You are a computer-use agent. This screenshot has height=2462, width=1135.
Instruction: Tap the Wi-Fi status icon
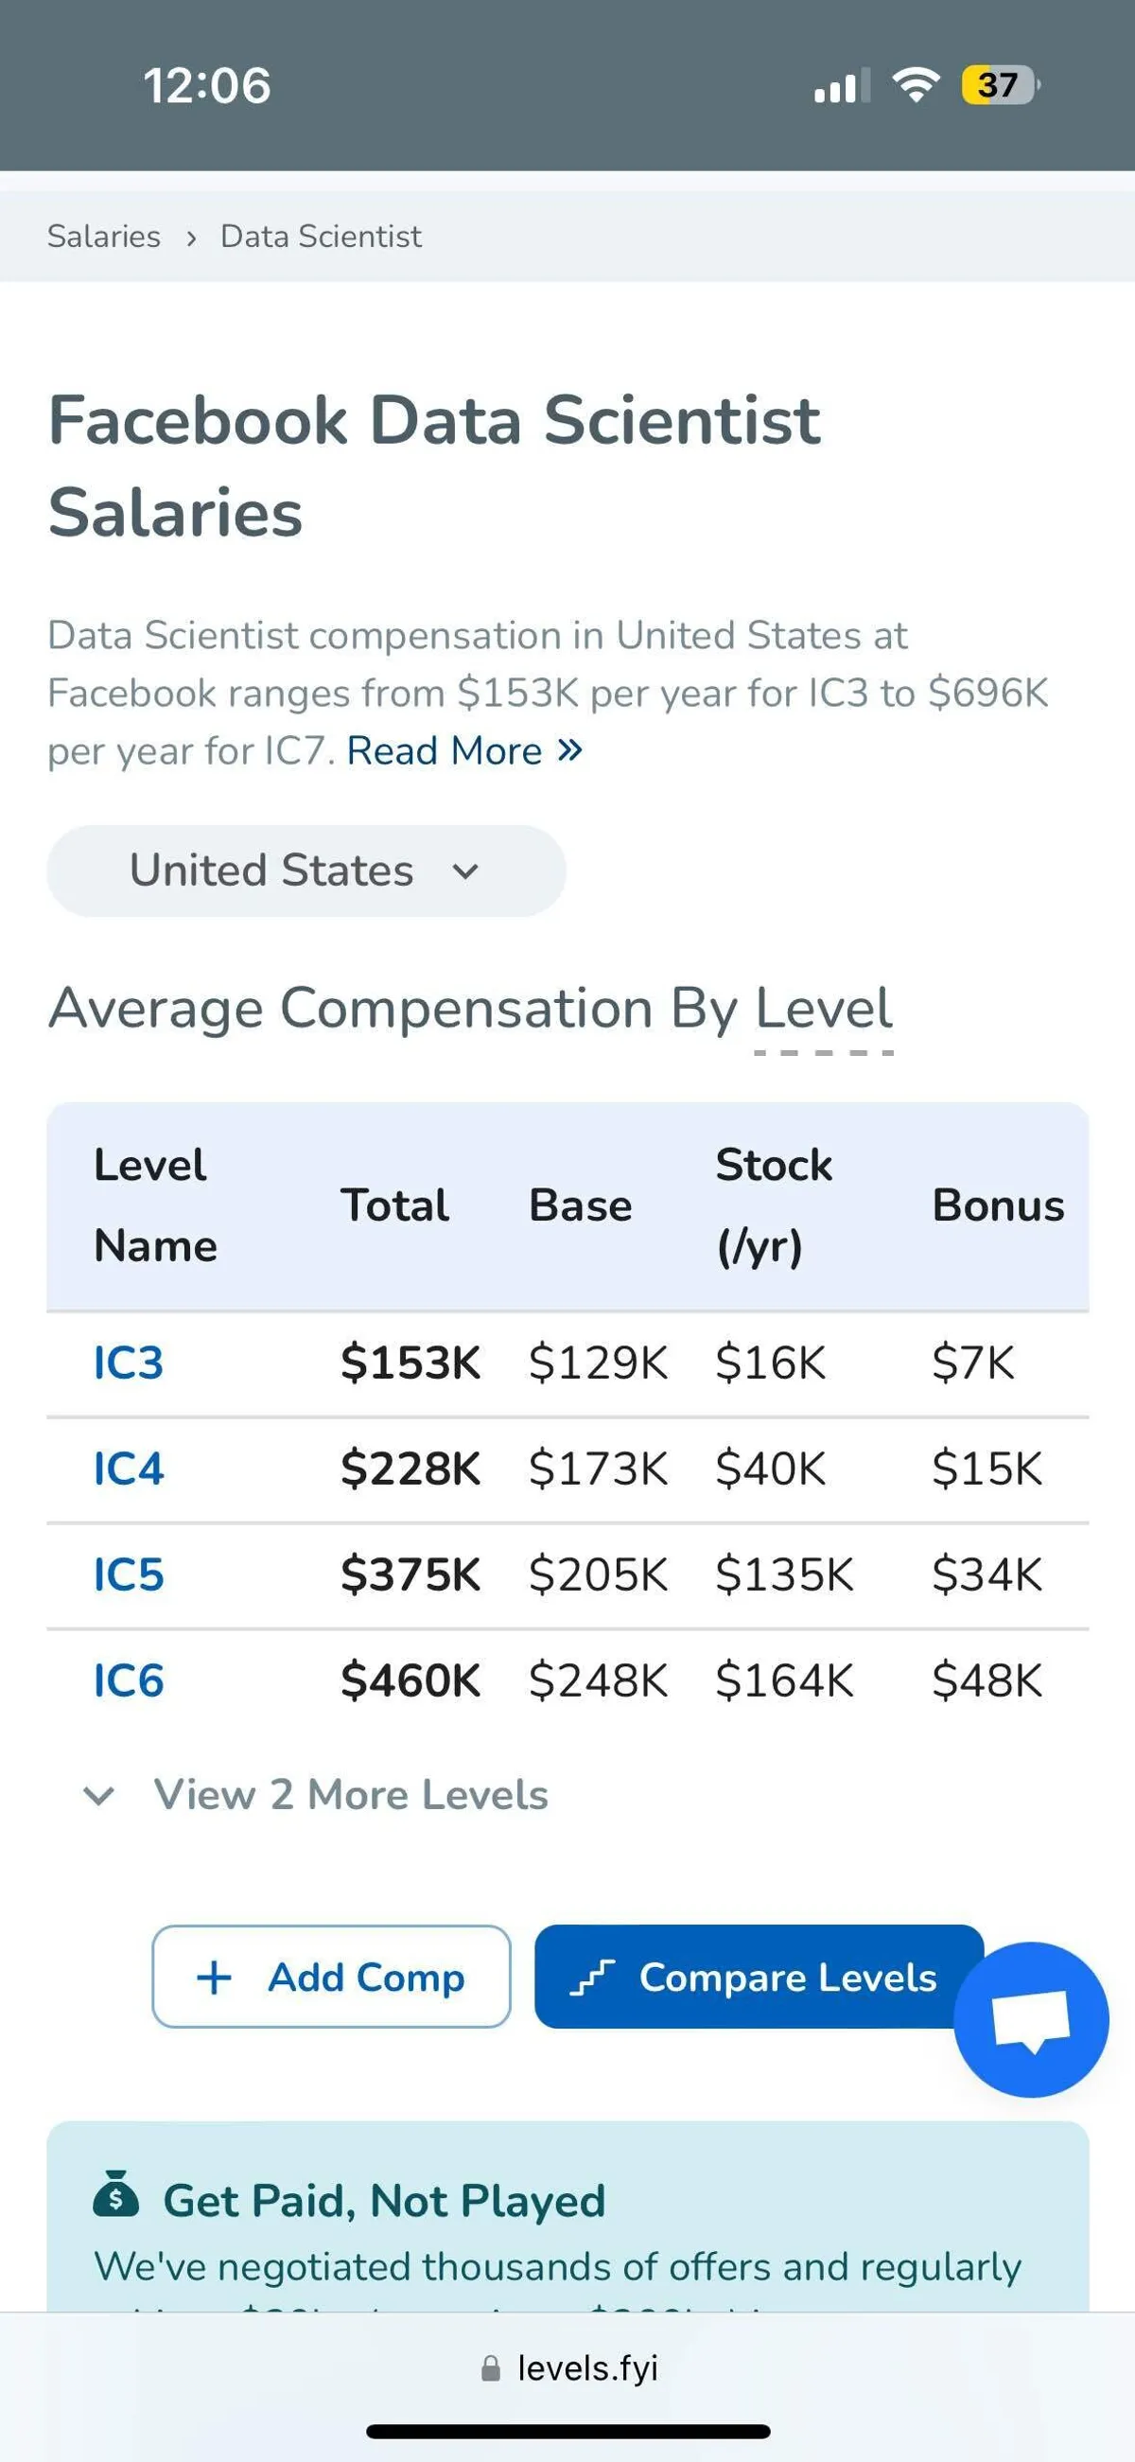916,85
